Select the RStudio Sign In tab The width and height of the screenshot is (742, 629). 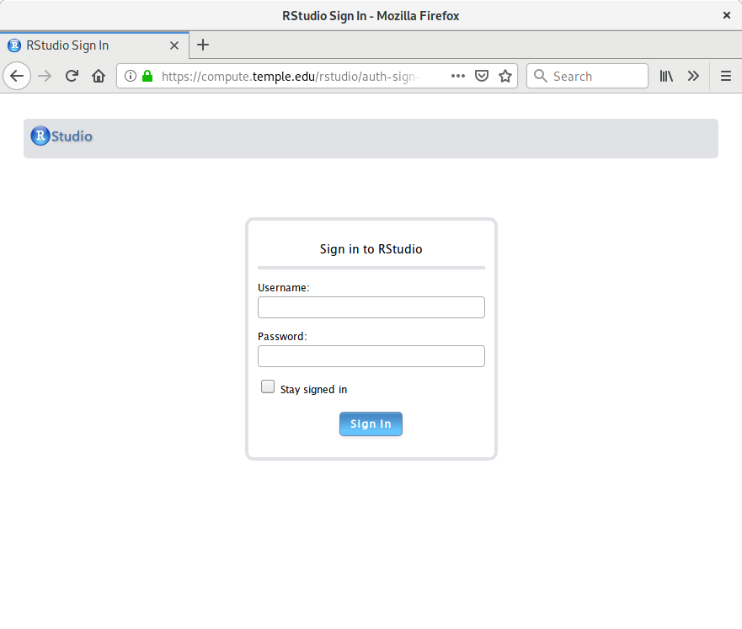(x=94, y=45)
